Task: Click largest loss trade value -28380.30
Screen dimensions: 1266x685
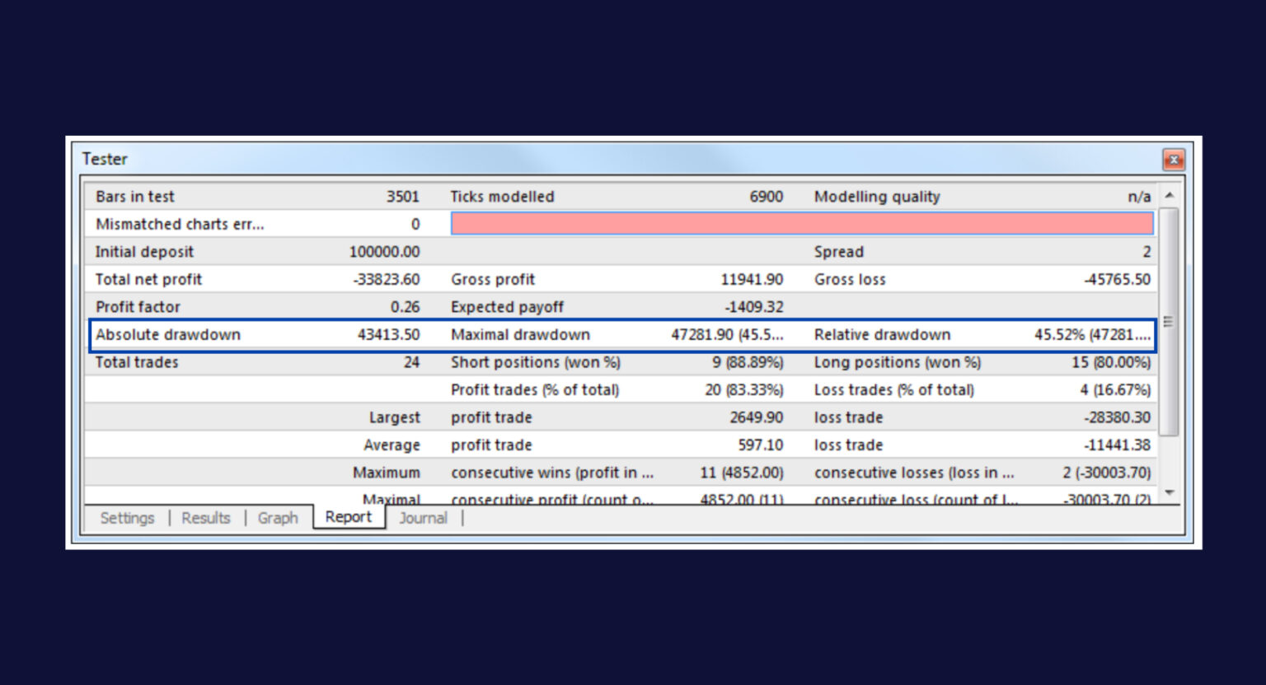Action: click(x=1118, y=417)
